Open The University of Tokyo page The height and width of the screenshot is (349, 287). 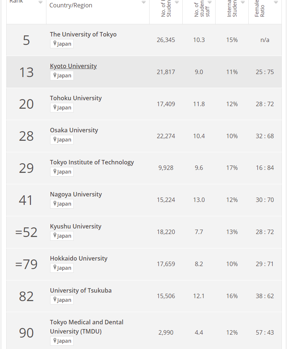tap(83, 34)
